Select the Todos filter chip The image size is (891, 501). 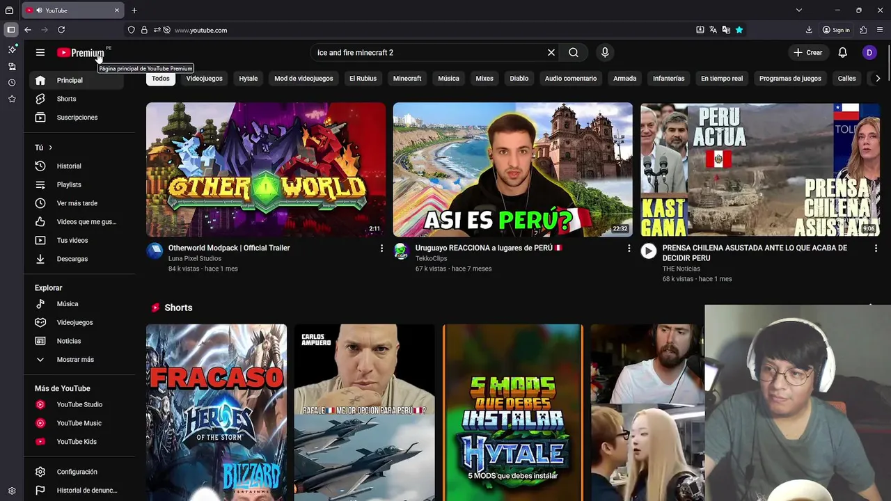tap(161, 79)
